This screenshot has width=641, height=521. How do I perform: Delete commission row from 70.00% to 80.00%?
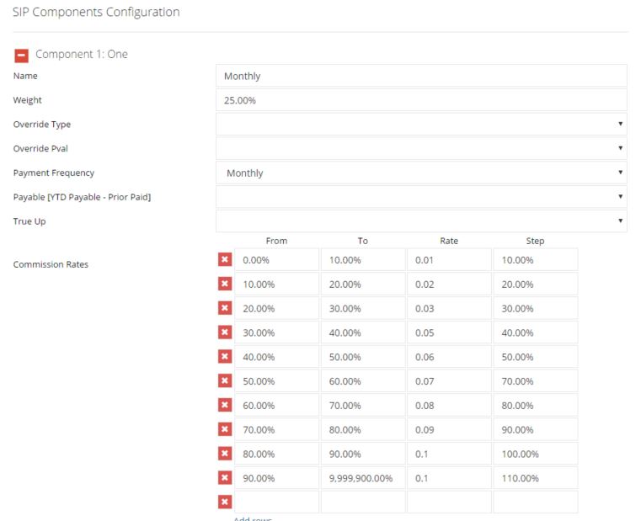click(x=225, y=429)
